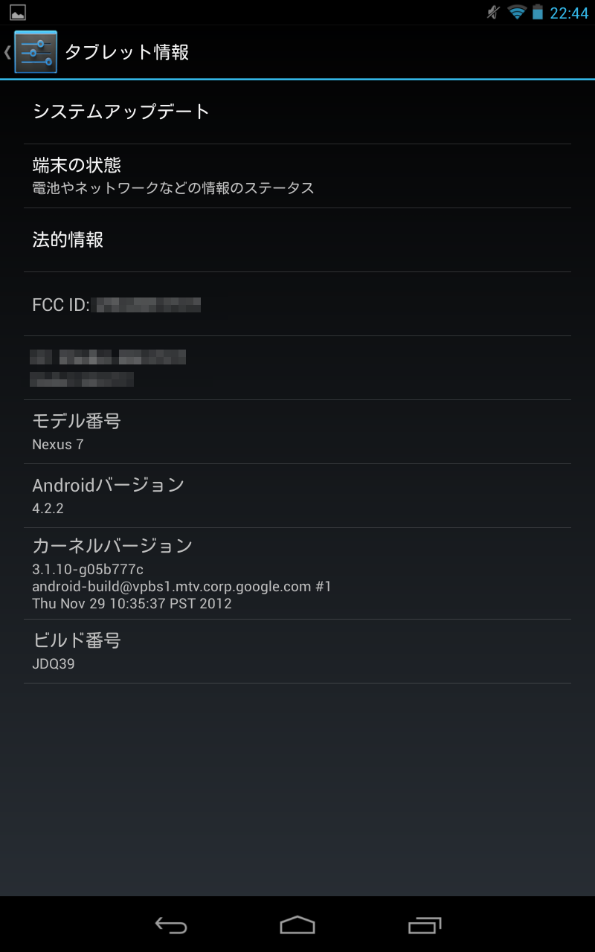Screen dimensions: 595x952
Task: Tap ビルド番号 JDQ39 row
Action: pyautogui.click(x=297, y=652)
